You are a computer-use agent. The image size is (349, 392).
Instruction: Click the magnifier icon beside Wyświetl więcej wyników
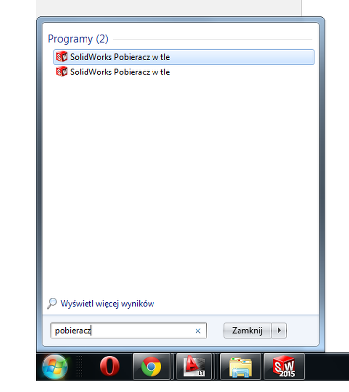tap(52, 303)
